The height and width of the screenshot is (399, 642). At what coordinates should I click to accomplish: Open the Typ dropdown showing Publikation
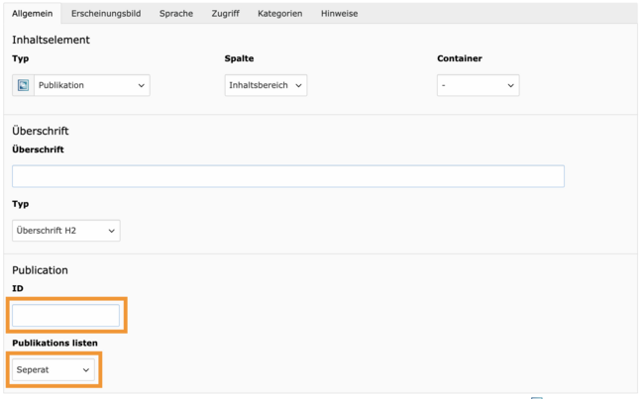[x=92, y=85]
